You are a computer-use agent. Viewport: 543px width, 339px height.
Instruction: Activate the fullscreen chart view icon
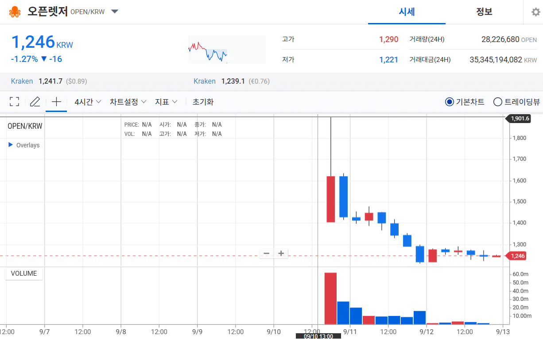[x=14, y=101]
